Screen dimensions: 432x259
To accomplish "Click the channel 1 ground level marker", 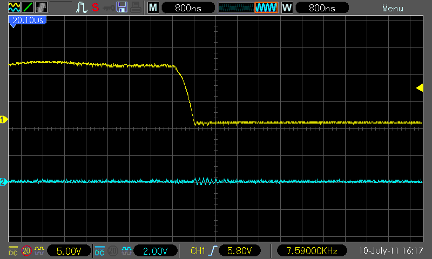I will pos(4,120).
